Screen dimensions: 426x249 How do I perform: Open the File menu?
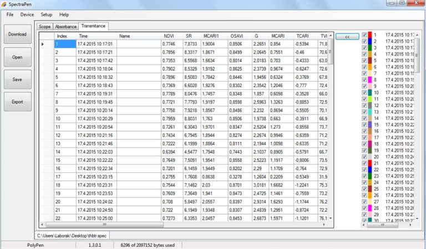pyautogui.click(x=10, y=14)
